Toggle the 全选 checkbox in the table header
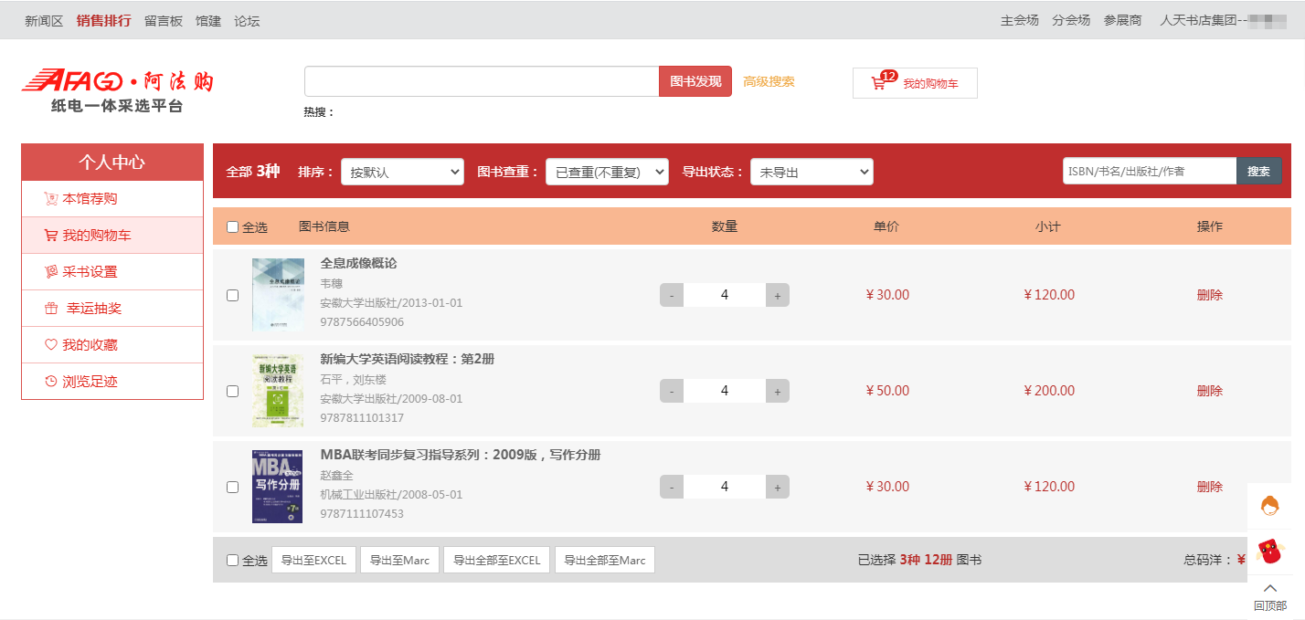The image size is (1305, 620). point(232,226)
